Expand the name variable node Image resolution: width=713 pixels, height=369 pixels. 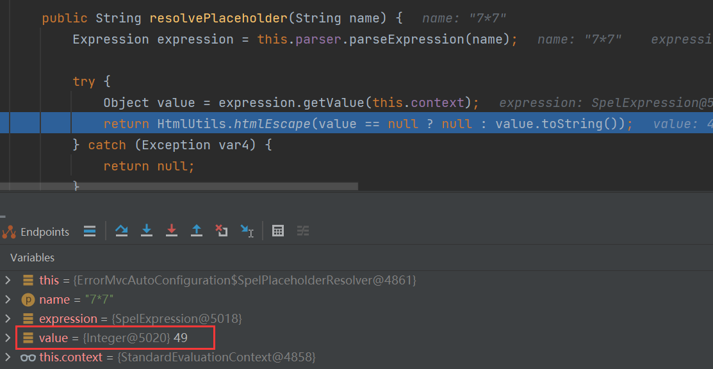tap(9, 299)
